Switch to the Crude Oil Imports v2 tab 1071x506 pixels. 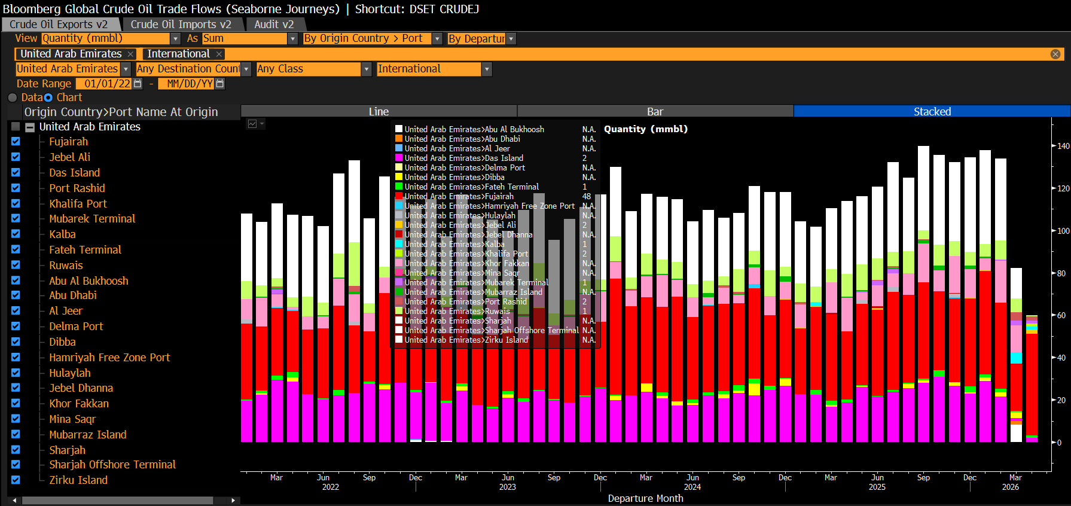tap(181, 25)
